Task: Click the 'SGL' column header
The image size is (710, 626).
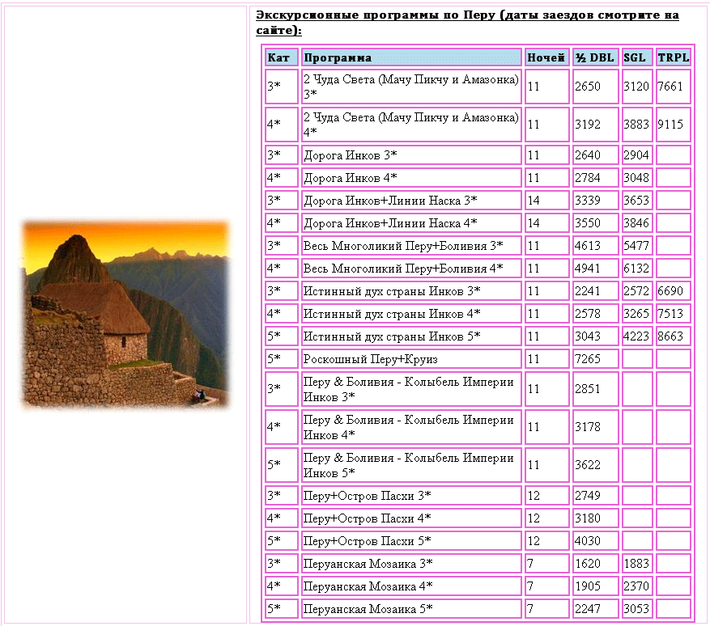Action: pyautogui.click(x=636, y=57)
